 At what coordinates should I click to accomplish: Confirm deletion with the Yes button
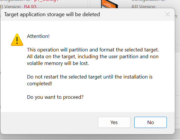(x=114, y=122)
